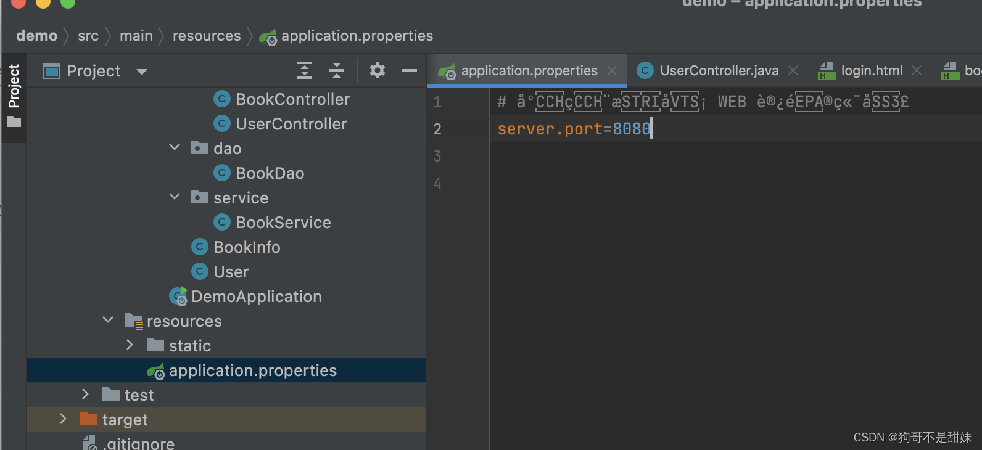Click line number 1 in the gutter
982x450 pixels.
click(x=437, y=102)
